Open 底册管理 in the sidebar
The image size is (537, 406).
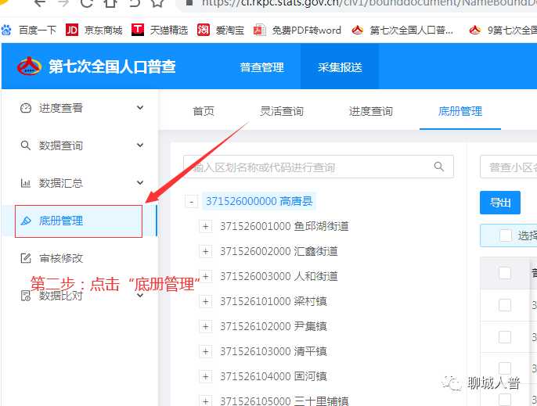coord(78,221)
